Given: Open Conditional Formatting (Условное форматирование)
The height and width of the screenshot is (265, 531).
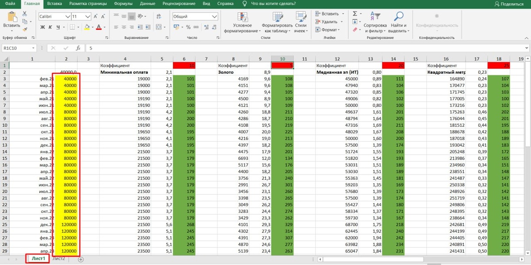Looking at the screenshot, I should click(242, 23).
